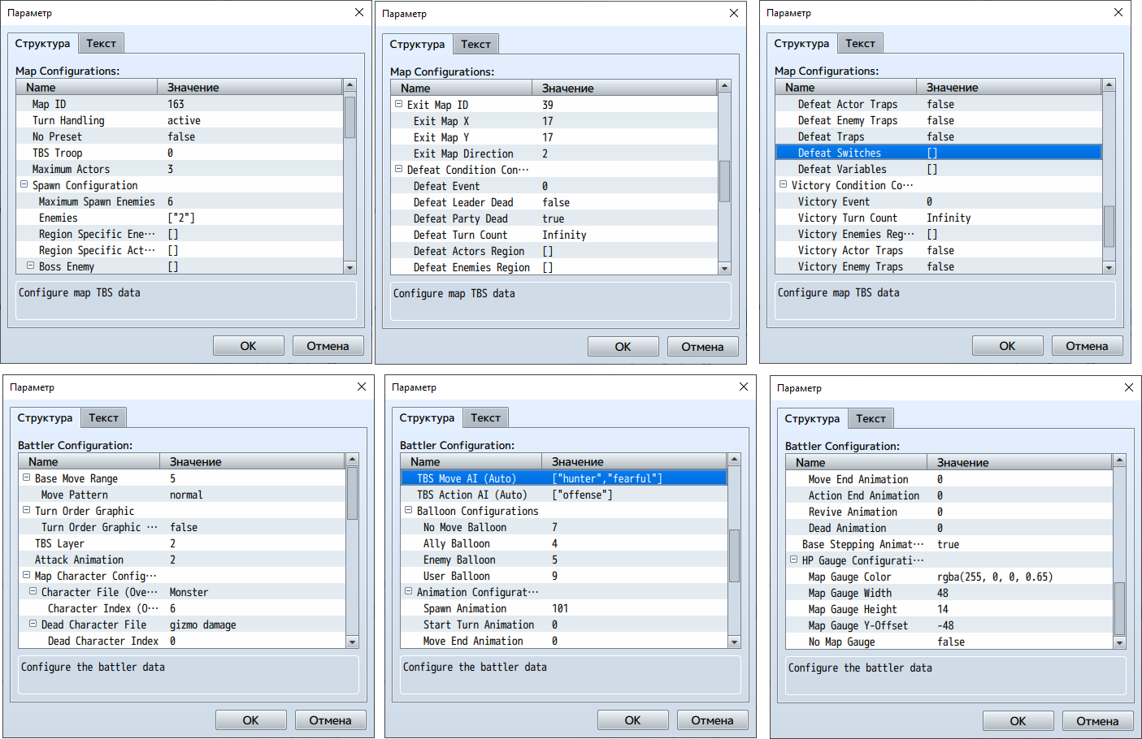This screenshot has height=739, width=1142.
Task: Click Отмена in the Base Move Range dialog
Action: pyautogui.click(x=331, y=720)
